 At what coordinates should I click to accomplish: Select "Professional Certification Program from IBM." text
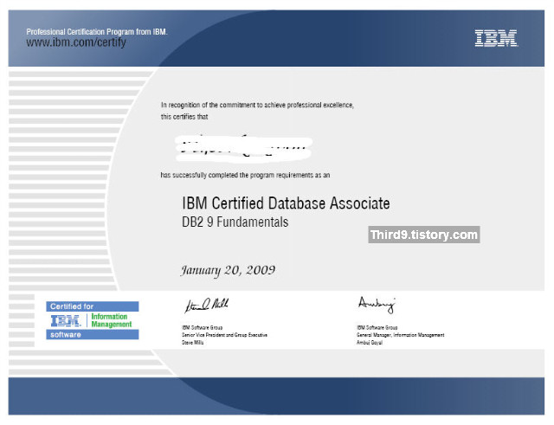(97, 31)
